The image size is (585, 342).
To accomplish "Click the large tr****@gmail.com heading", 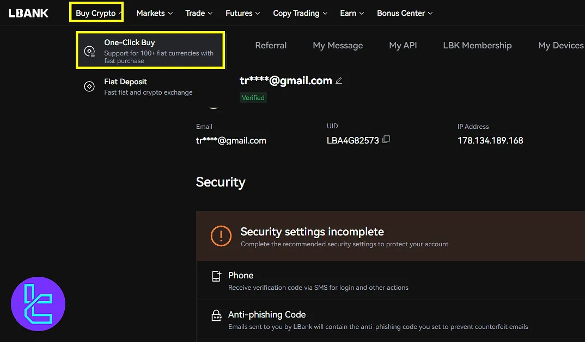I will coord(286,80).
